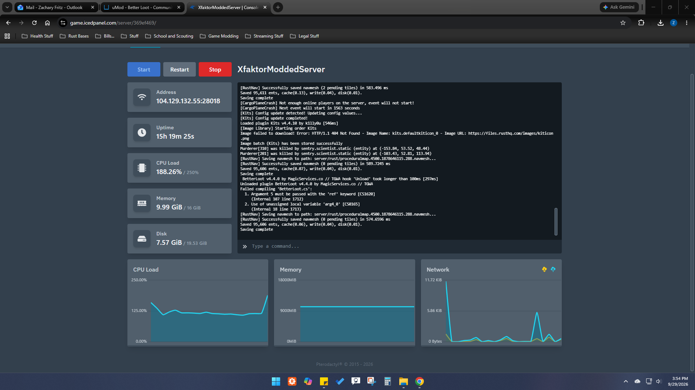
Task: Restart the XfaktorModdedServer
Action: 180,69
